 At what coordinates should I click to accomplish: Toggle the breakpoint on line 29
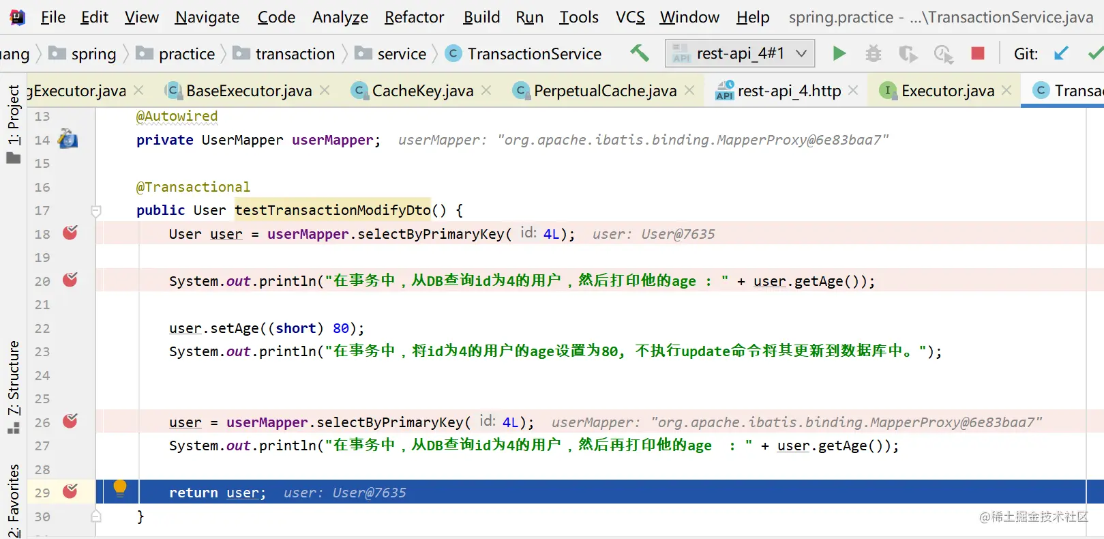(x=70, y=491)
